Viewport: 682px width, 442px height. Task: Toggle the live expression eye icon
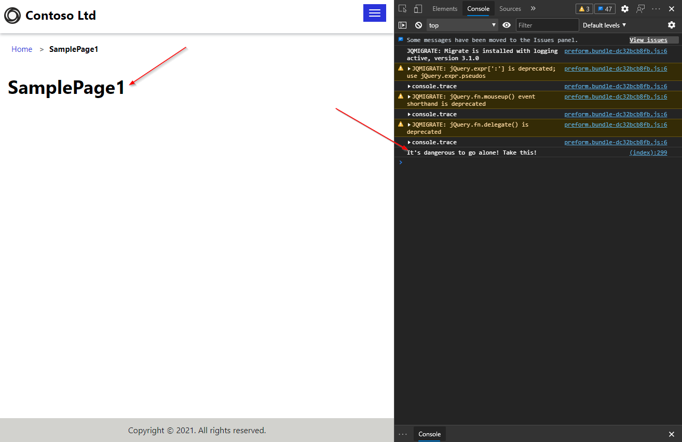[x=507, y=25]
